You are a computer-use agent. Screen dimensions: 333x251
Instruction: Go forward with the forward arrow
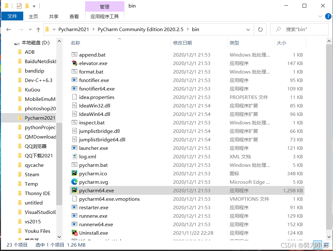pyautogui.click(x=21, y=30)
